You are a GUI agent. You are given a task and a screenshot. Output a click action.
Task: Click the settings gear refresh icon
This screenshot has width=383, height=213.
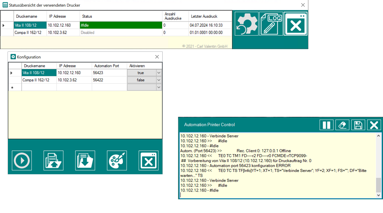pos(246,24)
